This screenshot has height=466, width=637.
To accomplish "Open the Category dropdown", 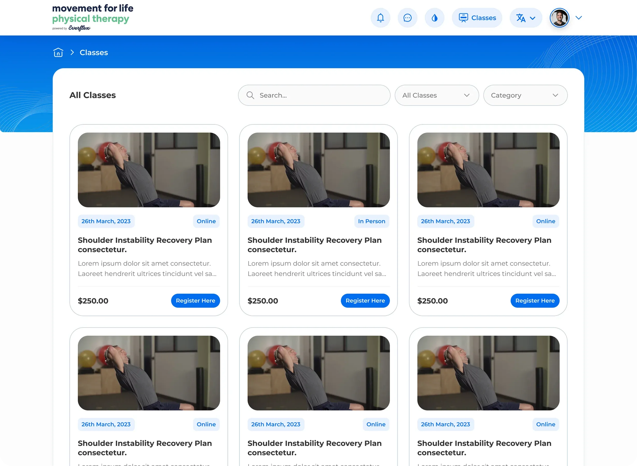I will pyautogui.click(x=525, y=95).
